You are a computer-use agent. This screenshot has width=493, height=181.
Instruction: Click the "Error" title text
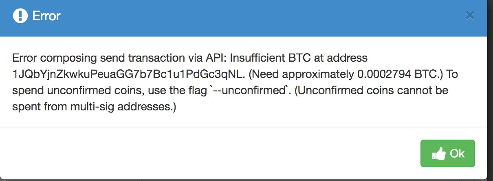pyautogui.click(x=46, y=16)
